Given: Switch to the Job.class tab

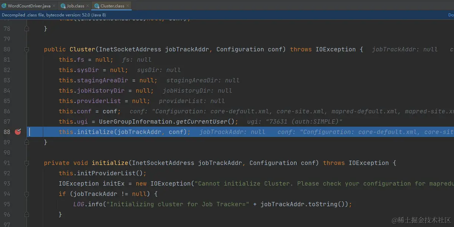Looking at the screenshot, I should point(75,6).
